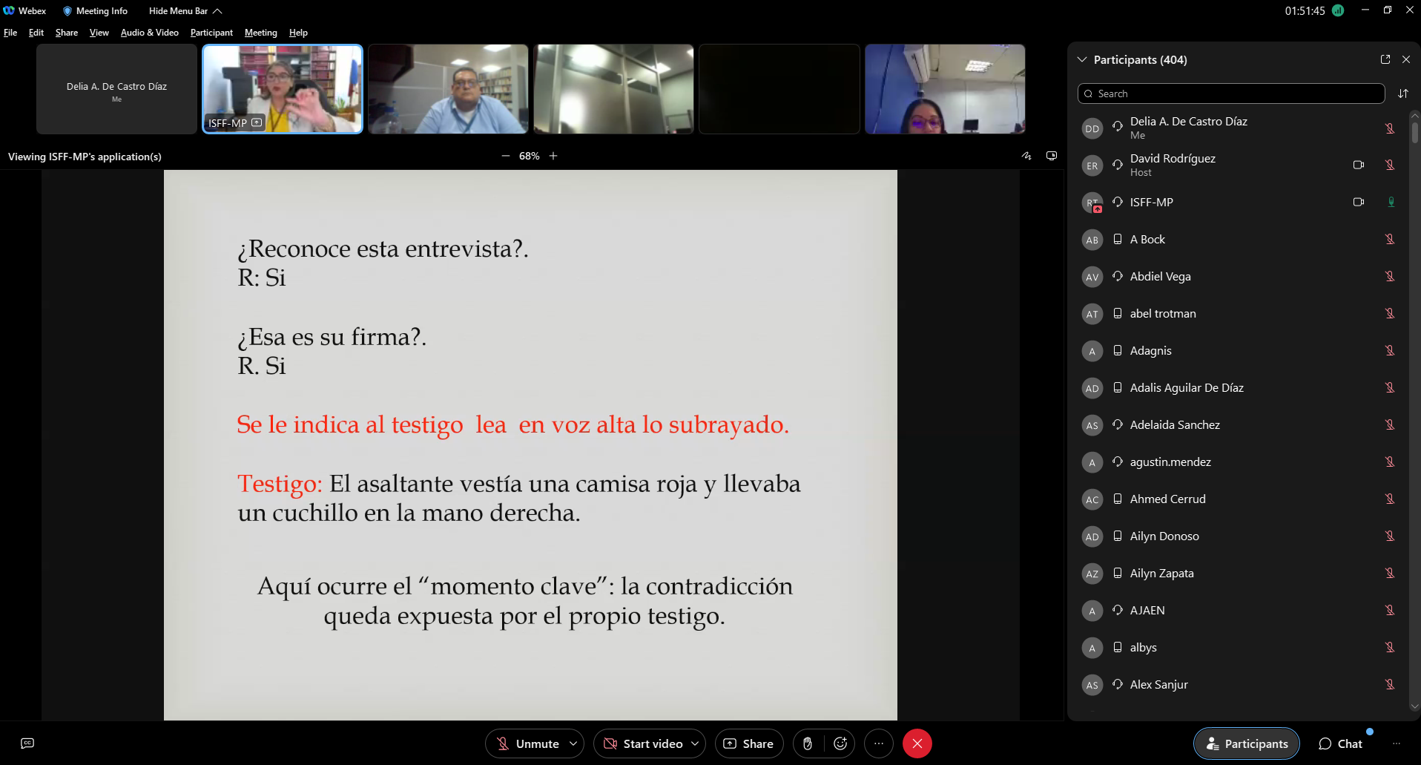1421x765 pixels.
Task: Pop out the Participants panel
Action: pos(1385,59)
